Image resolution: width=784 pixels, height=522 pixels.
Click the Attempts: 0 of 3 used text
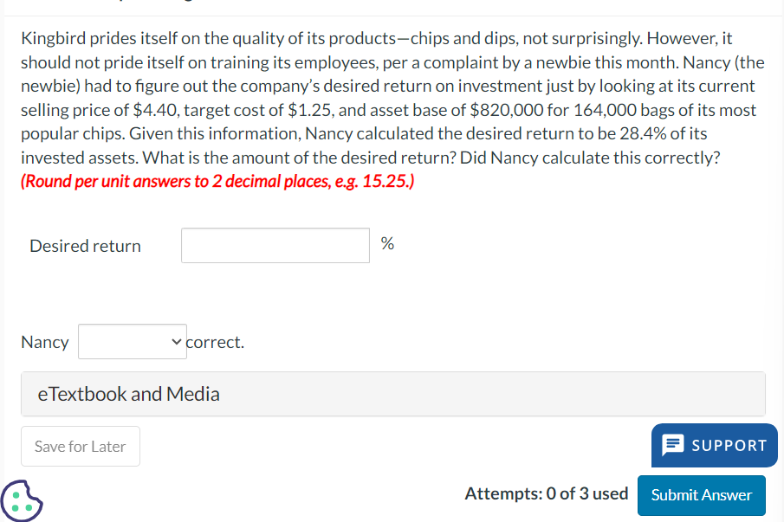(546, 493)
